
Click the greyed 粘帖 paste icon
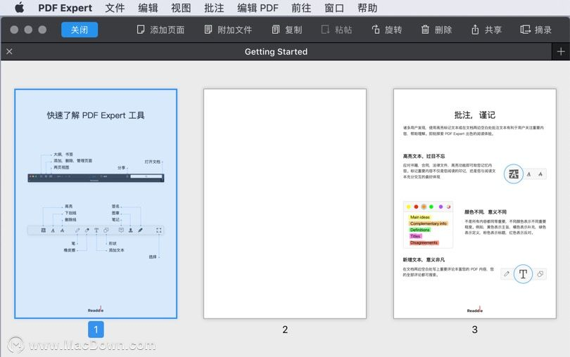(325, 30)
